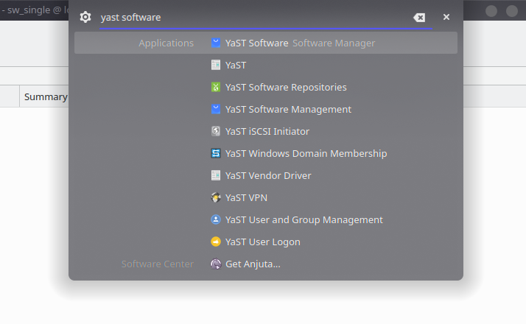
Task: Click the YaST User and Group Management icon
Action: [216, 219]
